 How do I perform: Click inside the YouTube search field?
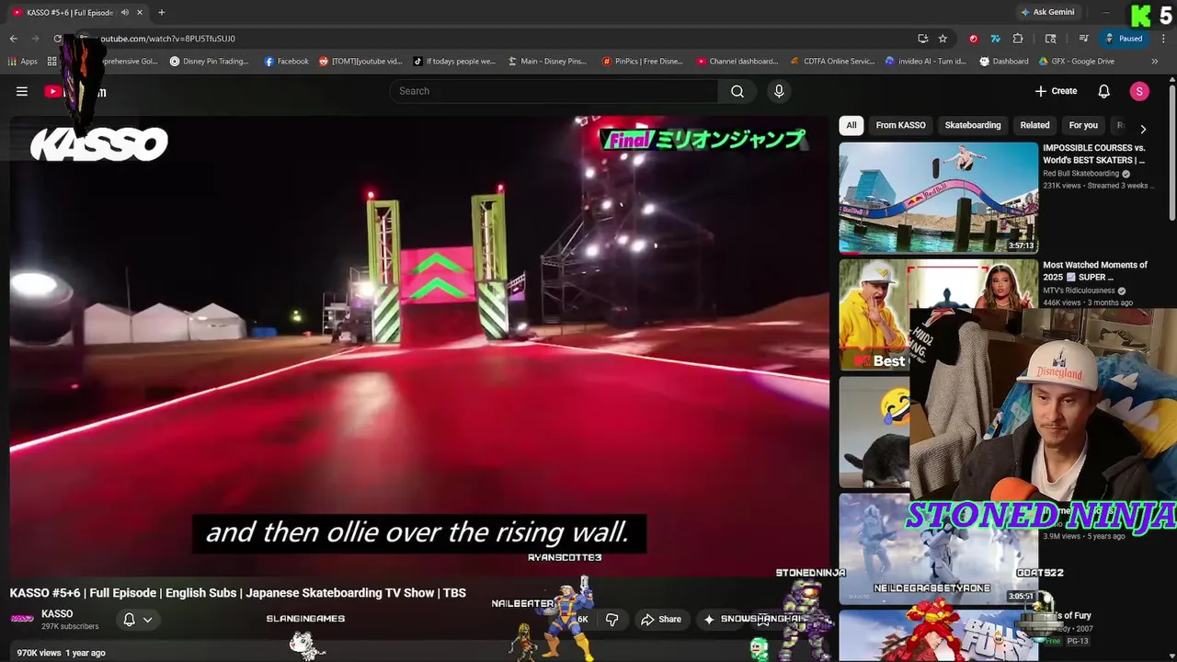click(554, 91)
